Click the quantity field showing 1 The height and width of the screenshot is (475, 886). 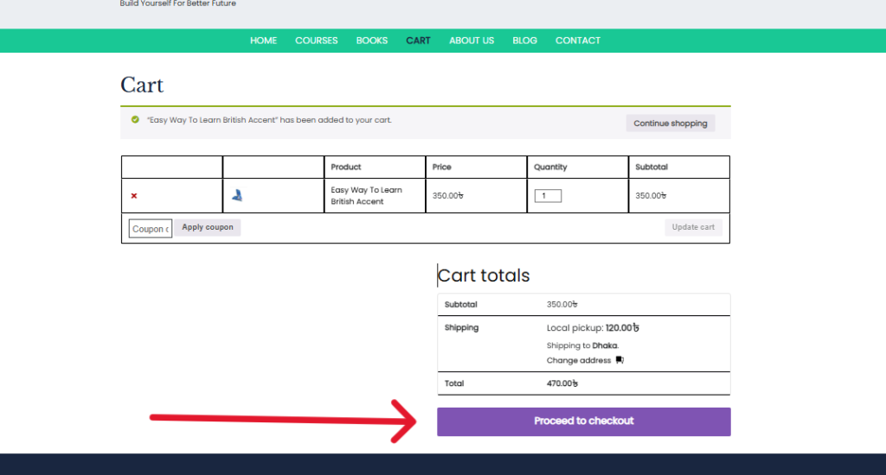[x=548, y=196]
